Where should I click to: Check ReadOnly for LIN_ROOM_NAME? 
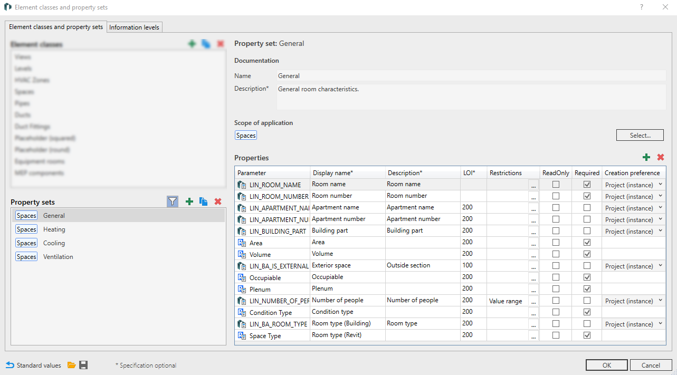(556, 185)
